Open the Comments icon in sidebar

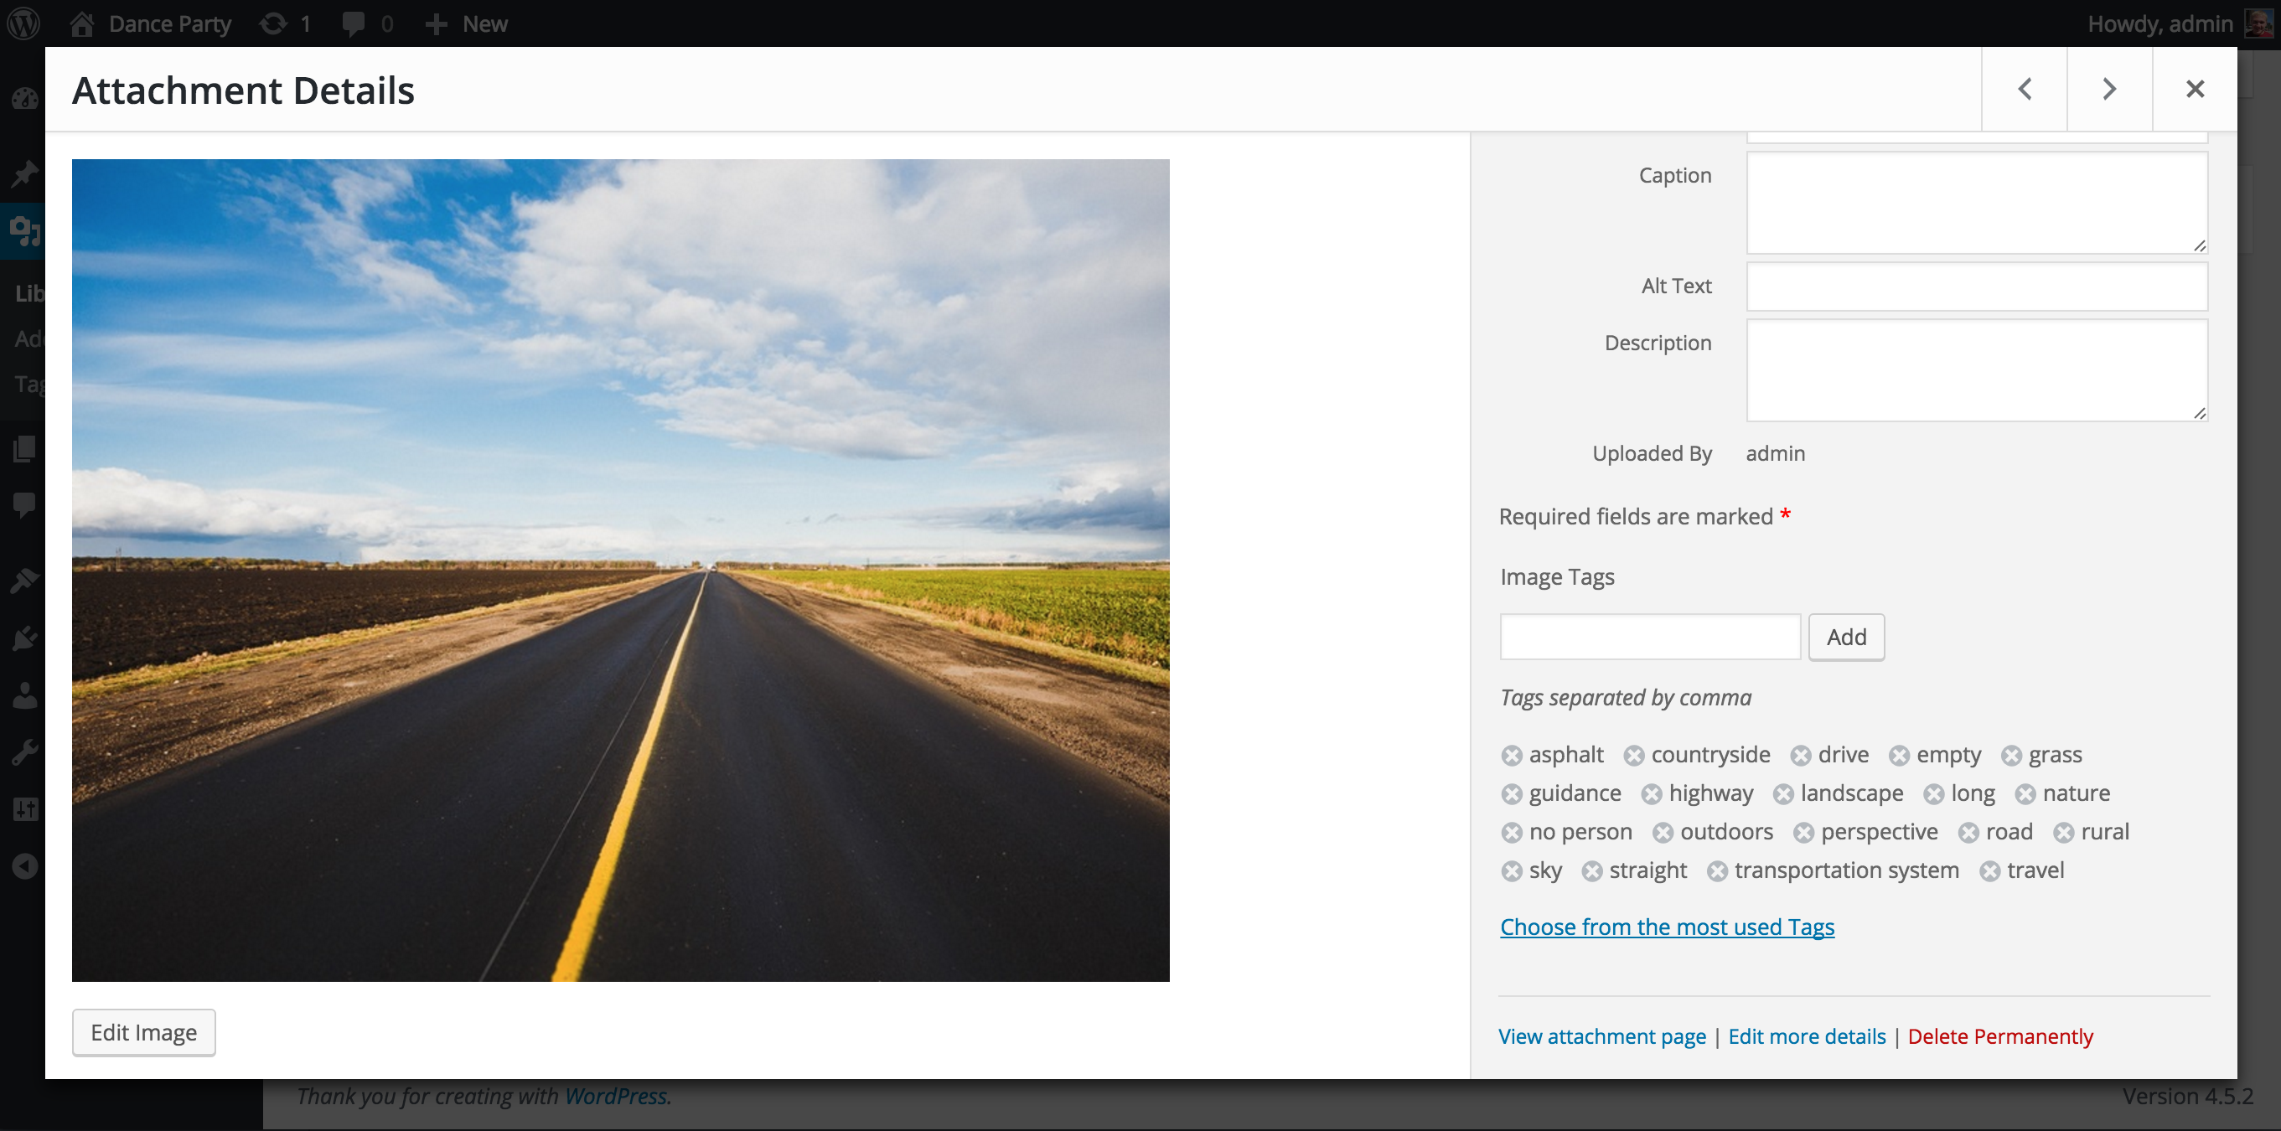(24, 505)
